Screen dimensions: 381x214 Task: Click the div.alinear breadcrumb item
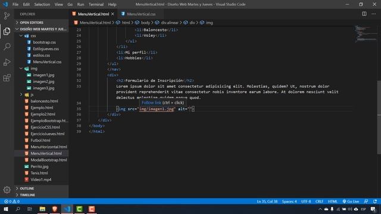tap(170, 23)
